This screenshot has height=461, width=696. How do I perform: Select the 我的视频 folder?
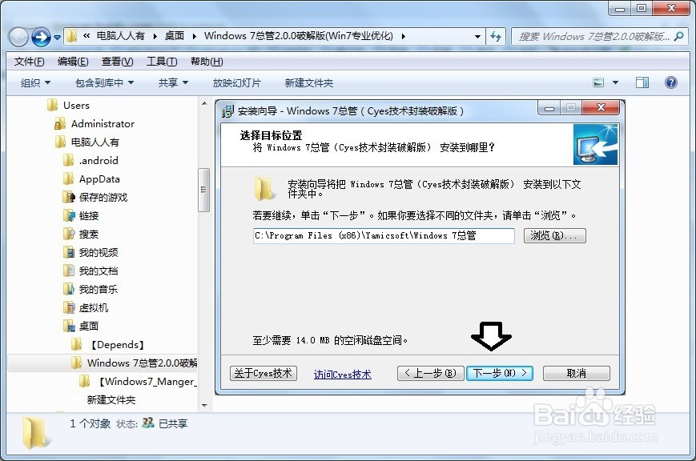pyautogui.click(x=99, y=253)
